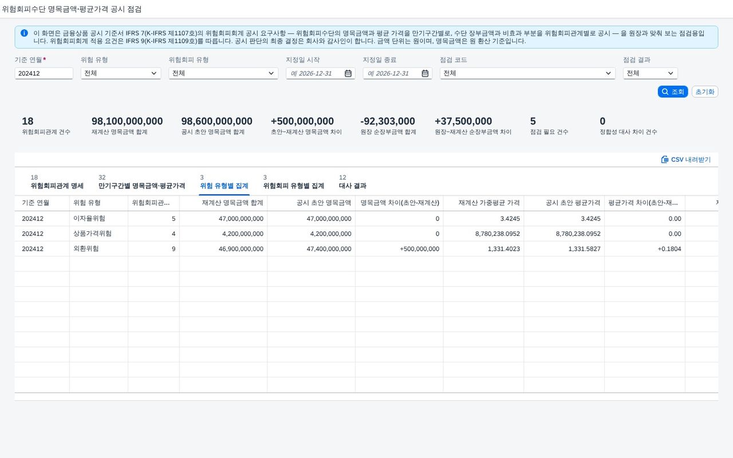Screen dimensions: 733x458
Task: Click the 초기화 reset button
Action: coord(705,92)
